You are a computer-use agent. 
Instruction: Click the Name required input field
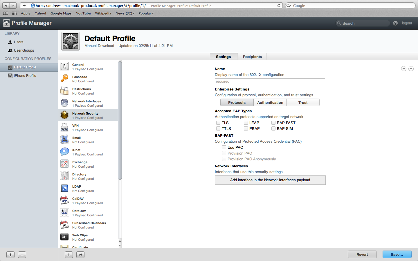[x=270, y=81]
